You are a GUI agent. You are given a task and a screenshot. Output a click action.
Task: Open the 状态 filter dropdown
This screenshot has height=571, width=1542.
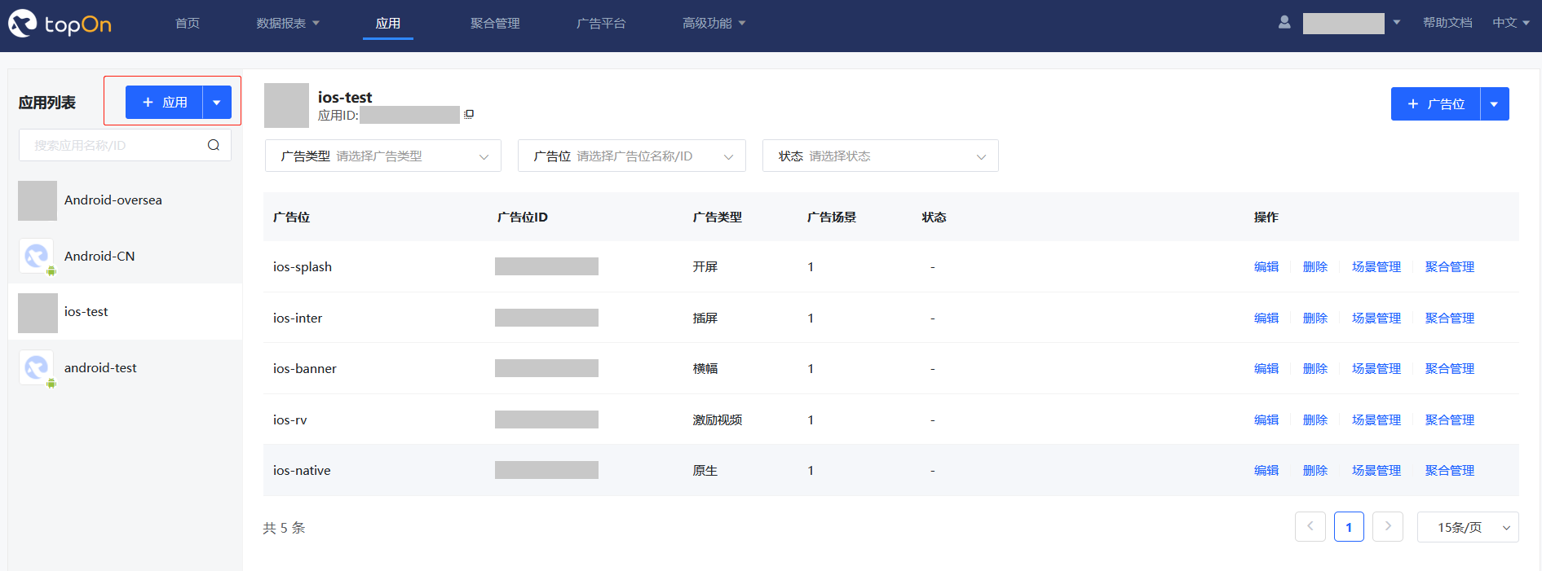tap(881, 156)
